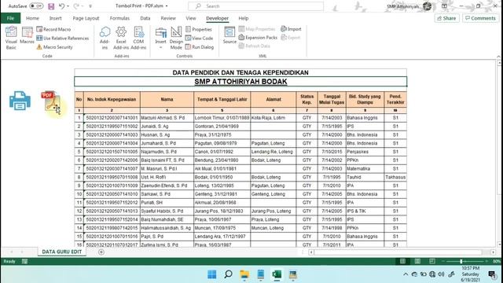The height and width of the screenshot is (283, 503).
Task: Switch to the Data tab
Action: pos(145,18)
